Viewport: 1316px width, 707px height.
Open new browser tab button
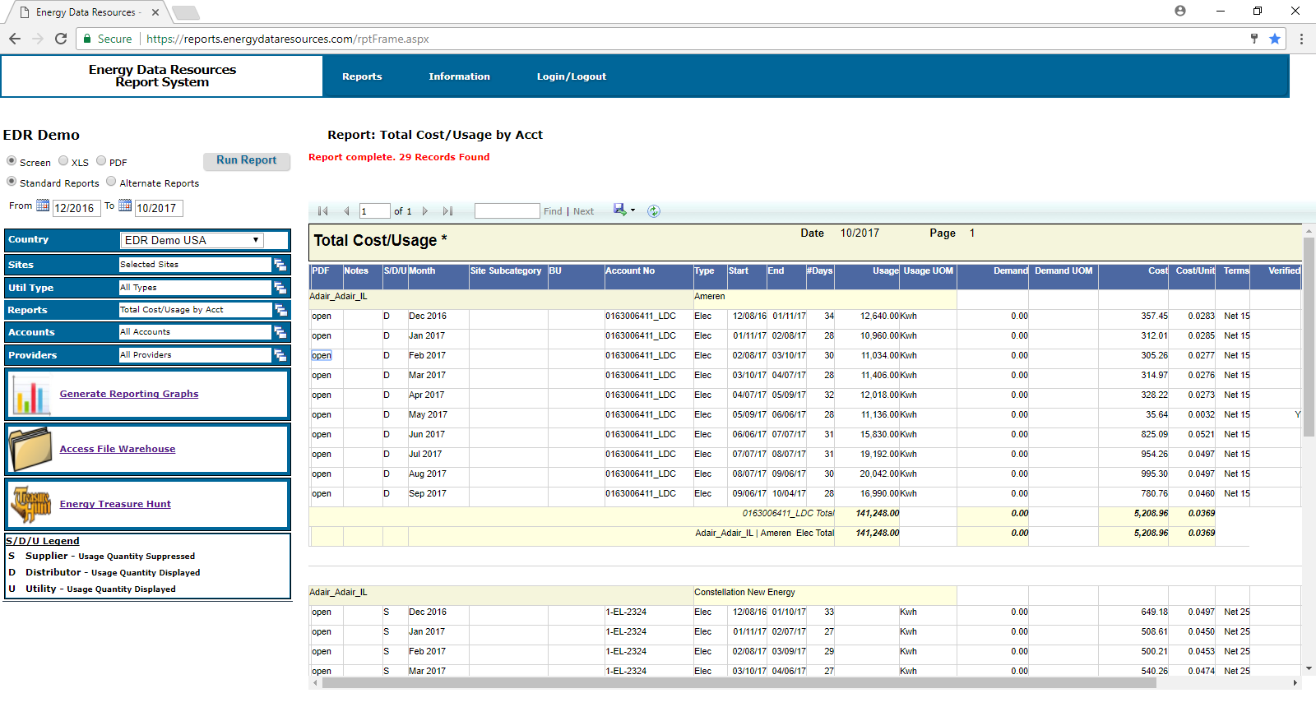(x=186, y=12)
